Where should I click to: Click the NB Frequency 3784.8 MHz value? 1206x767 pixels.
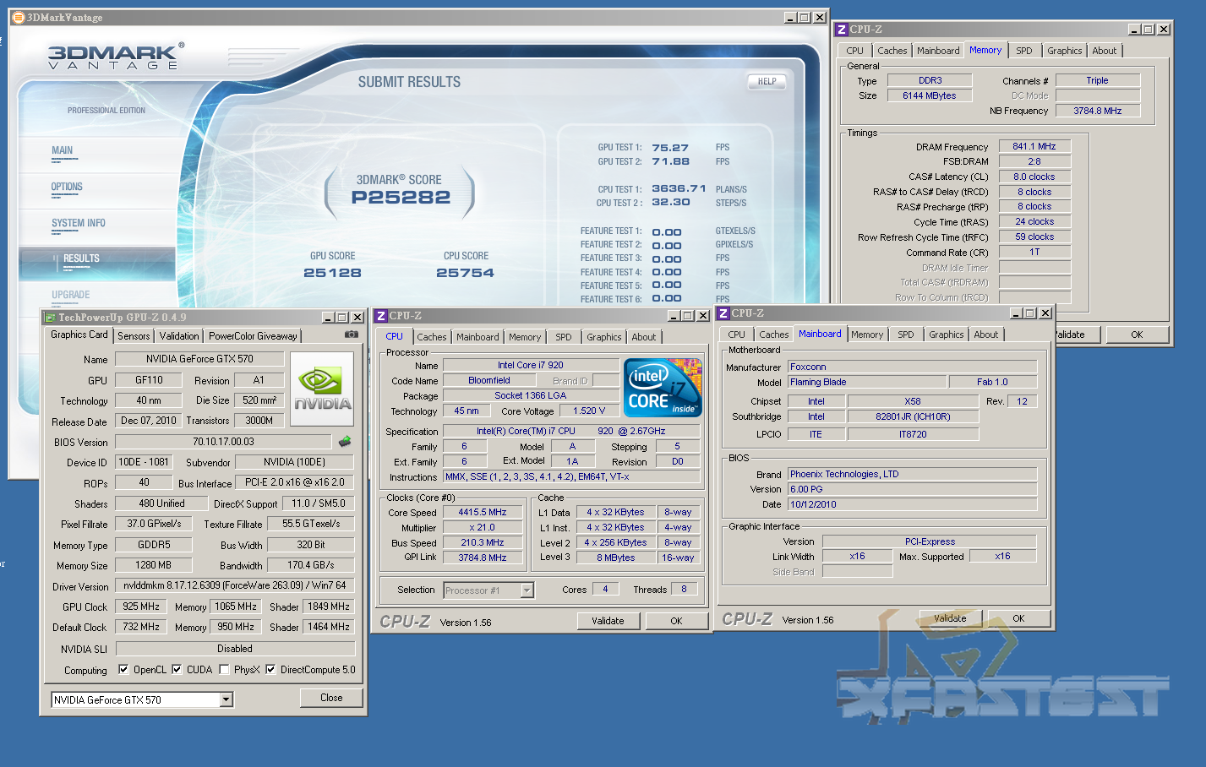(1098, 111)
